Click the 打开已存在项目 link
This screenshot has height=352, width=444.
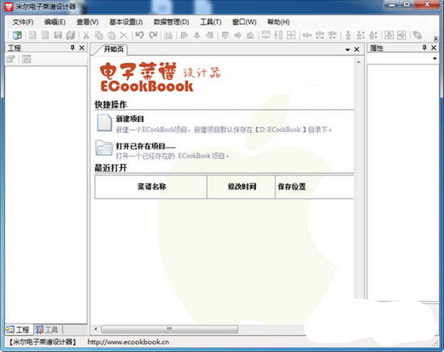tap(145, 146)
